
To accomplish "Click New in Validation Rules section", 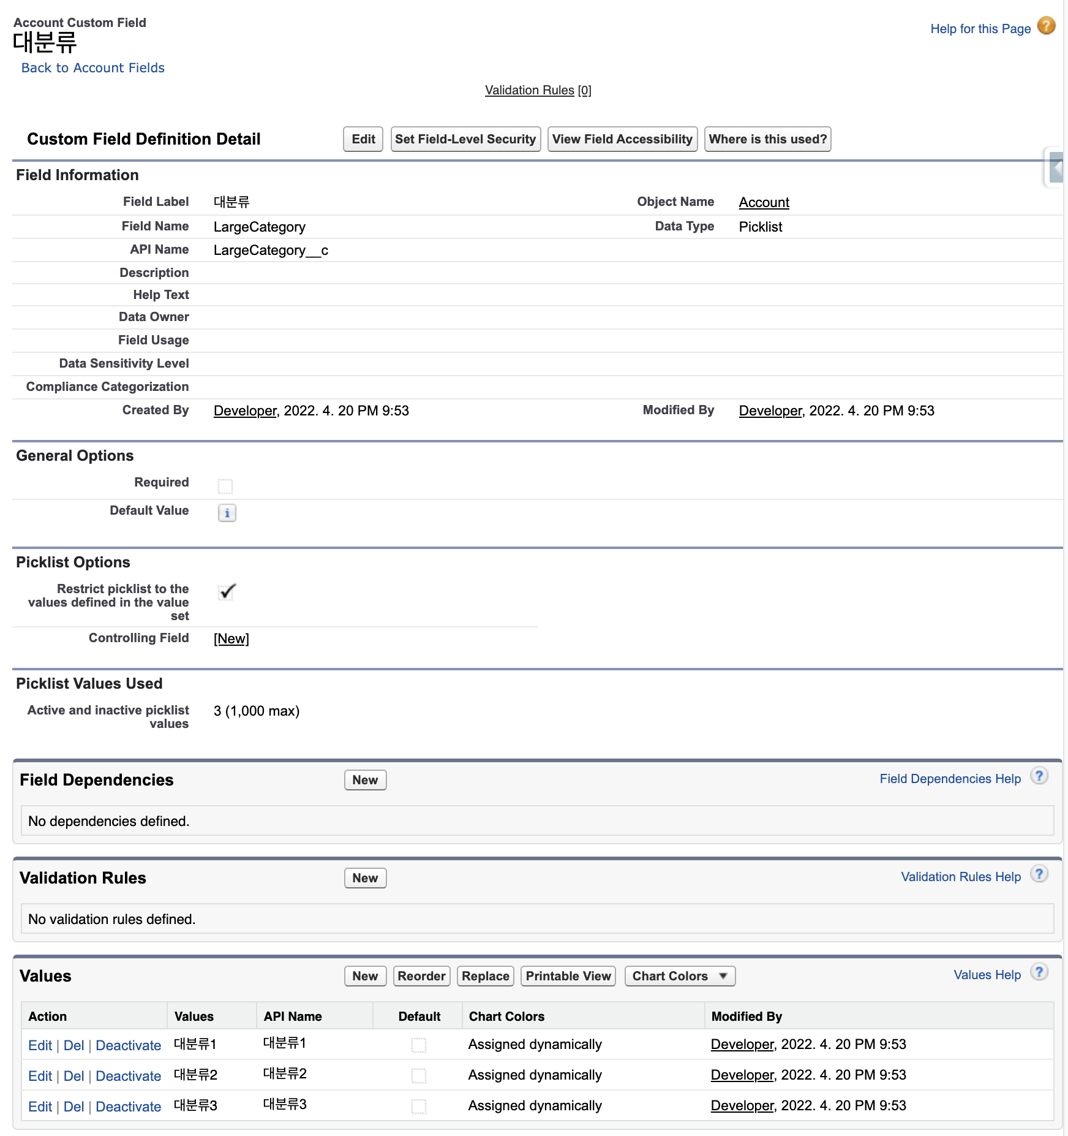I will (x=365, y=878).
